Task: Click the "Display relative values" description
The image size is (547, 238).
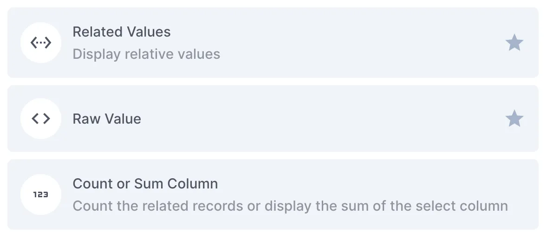Action: (x=146, y=54)
